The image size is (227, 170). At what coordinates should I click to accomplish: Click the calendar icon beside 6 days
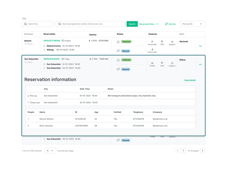coord(63,41)
